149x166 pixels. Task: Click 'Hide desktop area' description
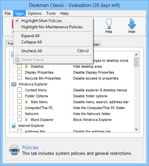point(87,66)
